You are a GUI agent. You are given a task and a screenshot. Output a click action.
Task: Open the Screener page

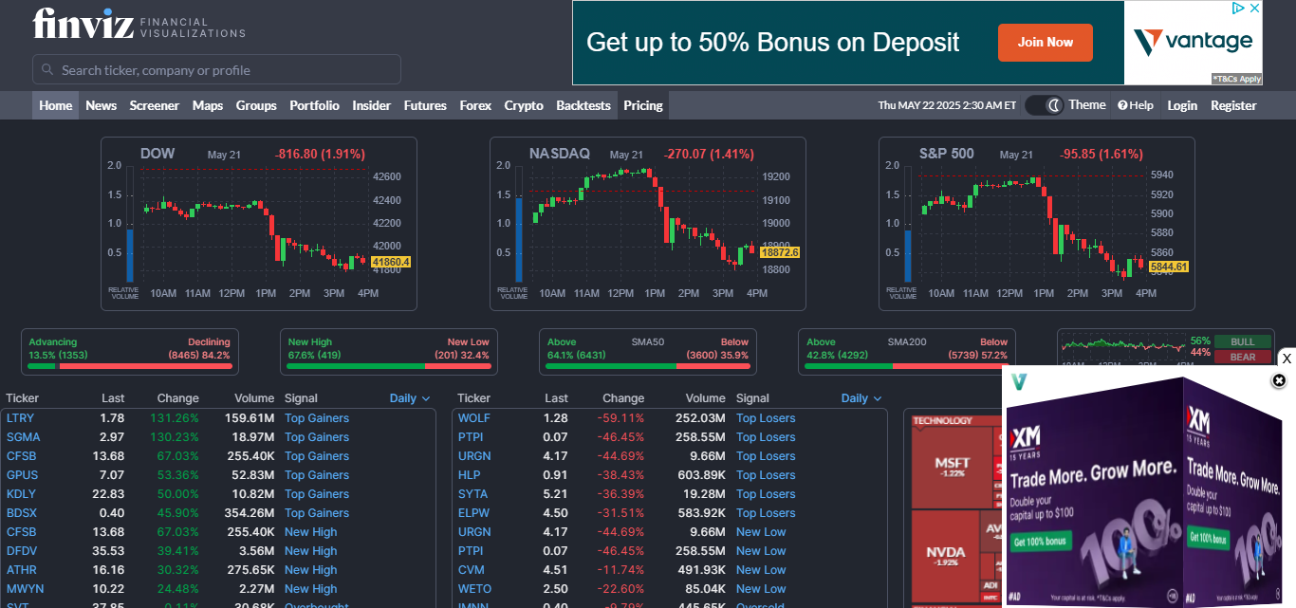155,105
